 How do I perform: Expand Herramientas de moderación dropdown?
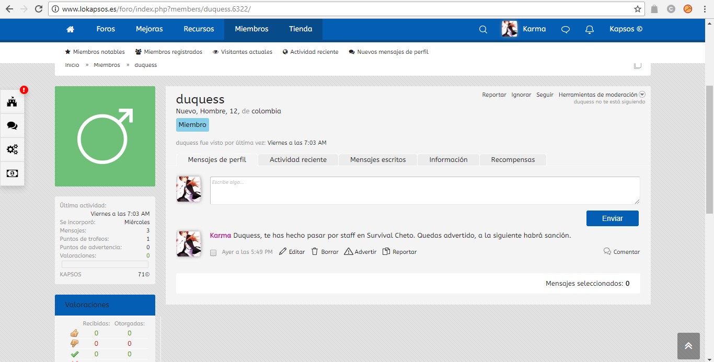[x=602, y=95]
